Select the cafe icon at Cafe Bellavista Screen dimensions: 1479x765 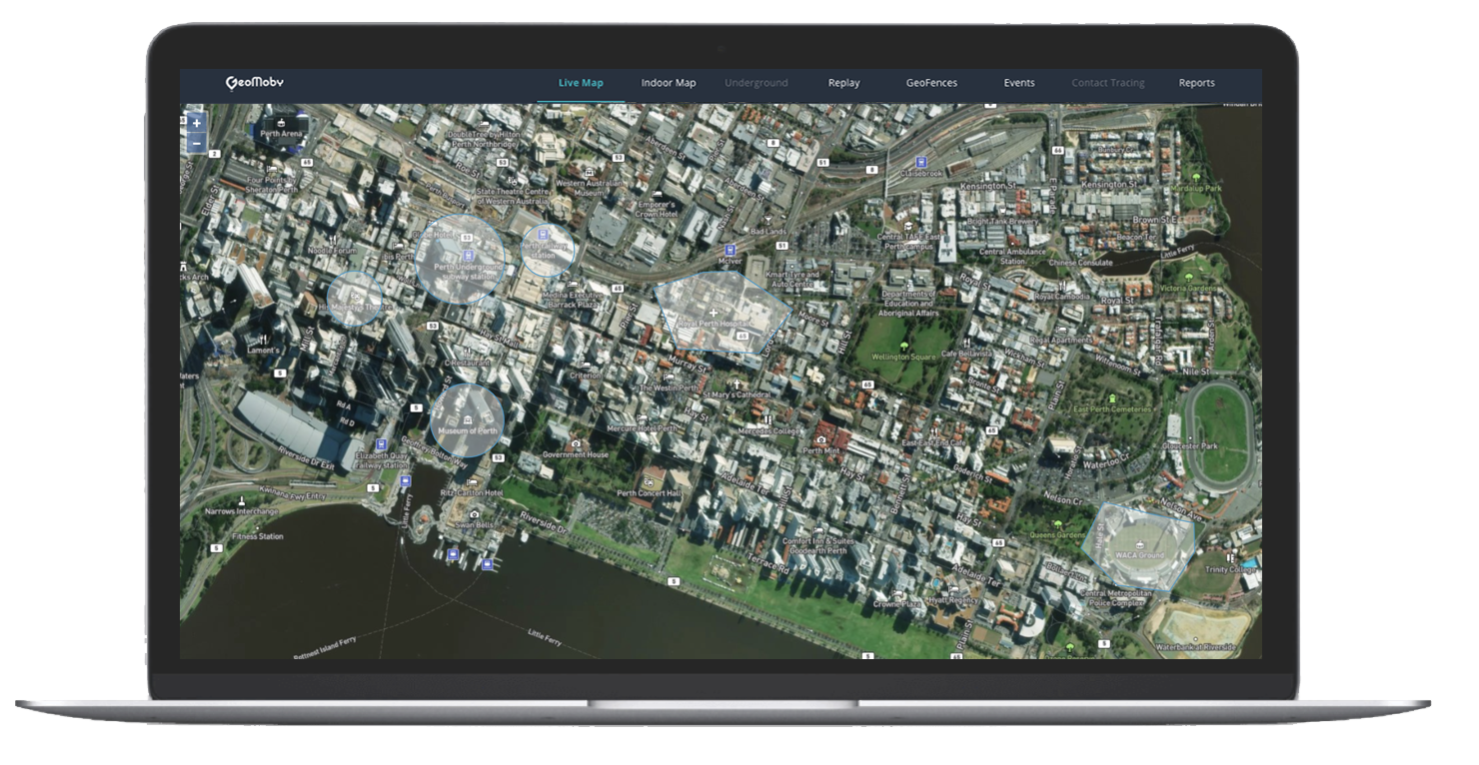(x=967, y=344)
